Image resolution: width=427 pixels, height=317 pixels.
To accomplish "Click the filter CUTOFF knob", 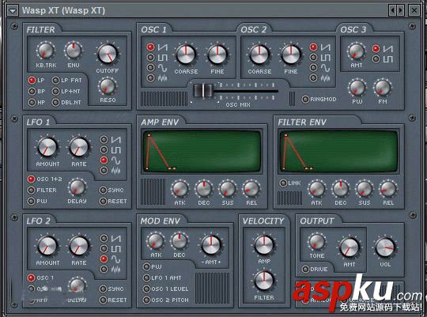I will coord(108,54).
